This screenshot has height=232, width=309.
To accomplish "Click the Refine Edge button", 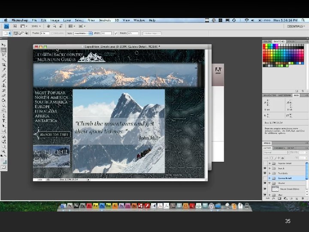I will [152, 34].
